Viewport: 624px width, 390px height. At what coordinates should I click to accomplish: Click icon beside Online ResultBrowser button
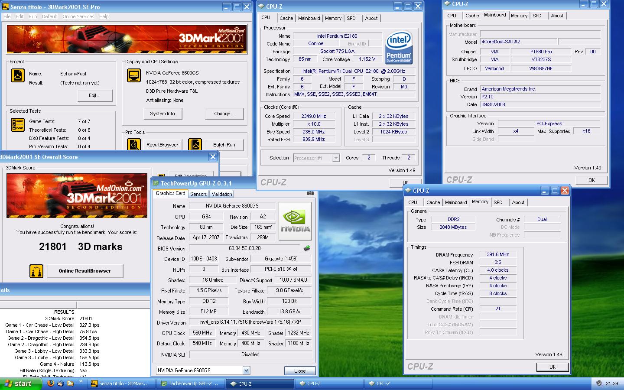[36, 271]
